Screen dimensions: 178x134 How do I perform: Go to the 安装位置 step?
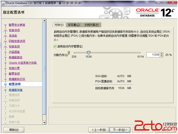14,68
